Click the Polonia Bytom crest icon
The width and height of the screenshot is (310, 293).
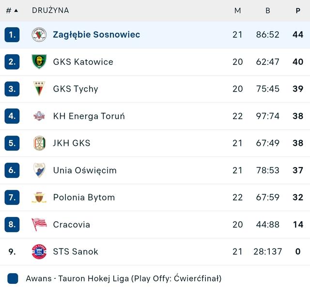point(39,198)
